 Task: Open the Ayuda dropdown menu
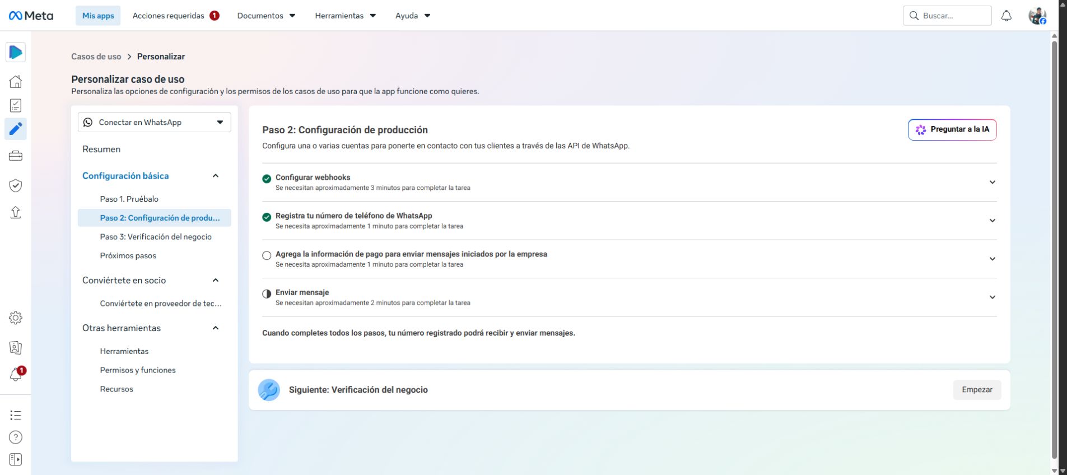tap(413, 16)
